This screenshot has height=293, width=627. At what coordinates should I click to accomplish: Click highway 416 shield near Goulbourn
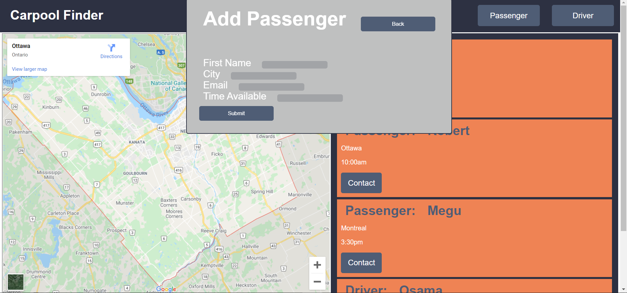pyautogui.click(x=179, y=170)
